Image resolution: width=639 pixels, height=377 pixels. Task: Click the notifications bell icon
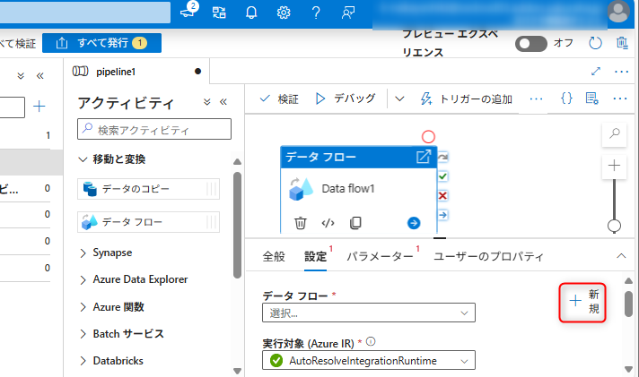point(251,13)
